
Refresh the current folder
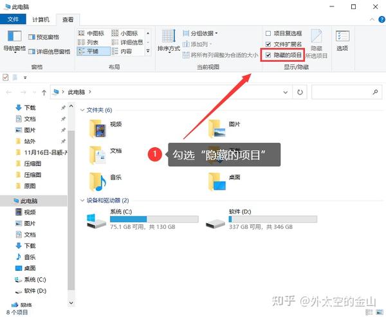point(300,93)
